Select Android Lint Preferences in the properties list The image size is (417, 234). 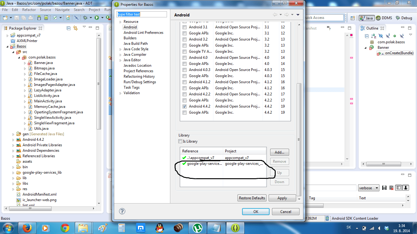[143, 32]
